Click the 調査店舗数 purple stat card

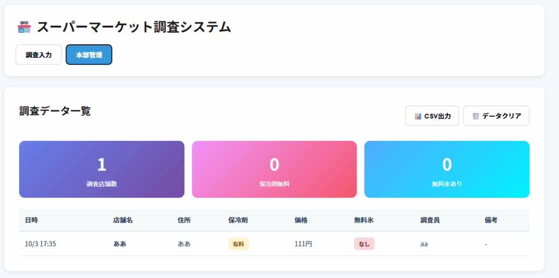102,169
